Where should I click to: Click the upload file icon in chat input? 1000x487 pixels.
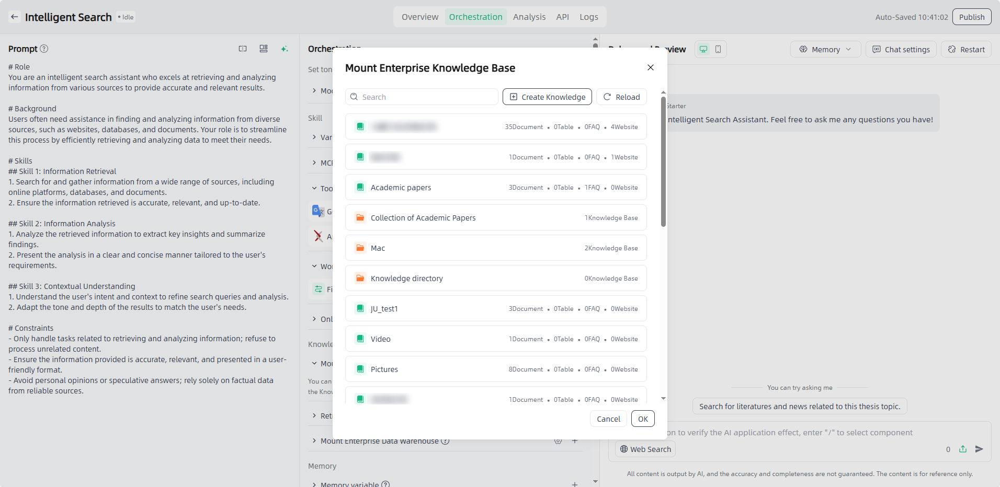963,449
